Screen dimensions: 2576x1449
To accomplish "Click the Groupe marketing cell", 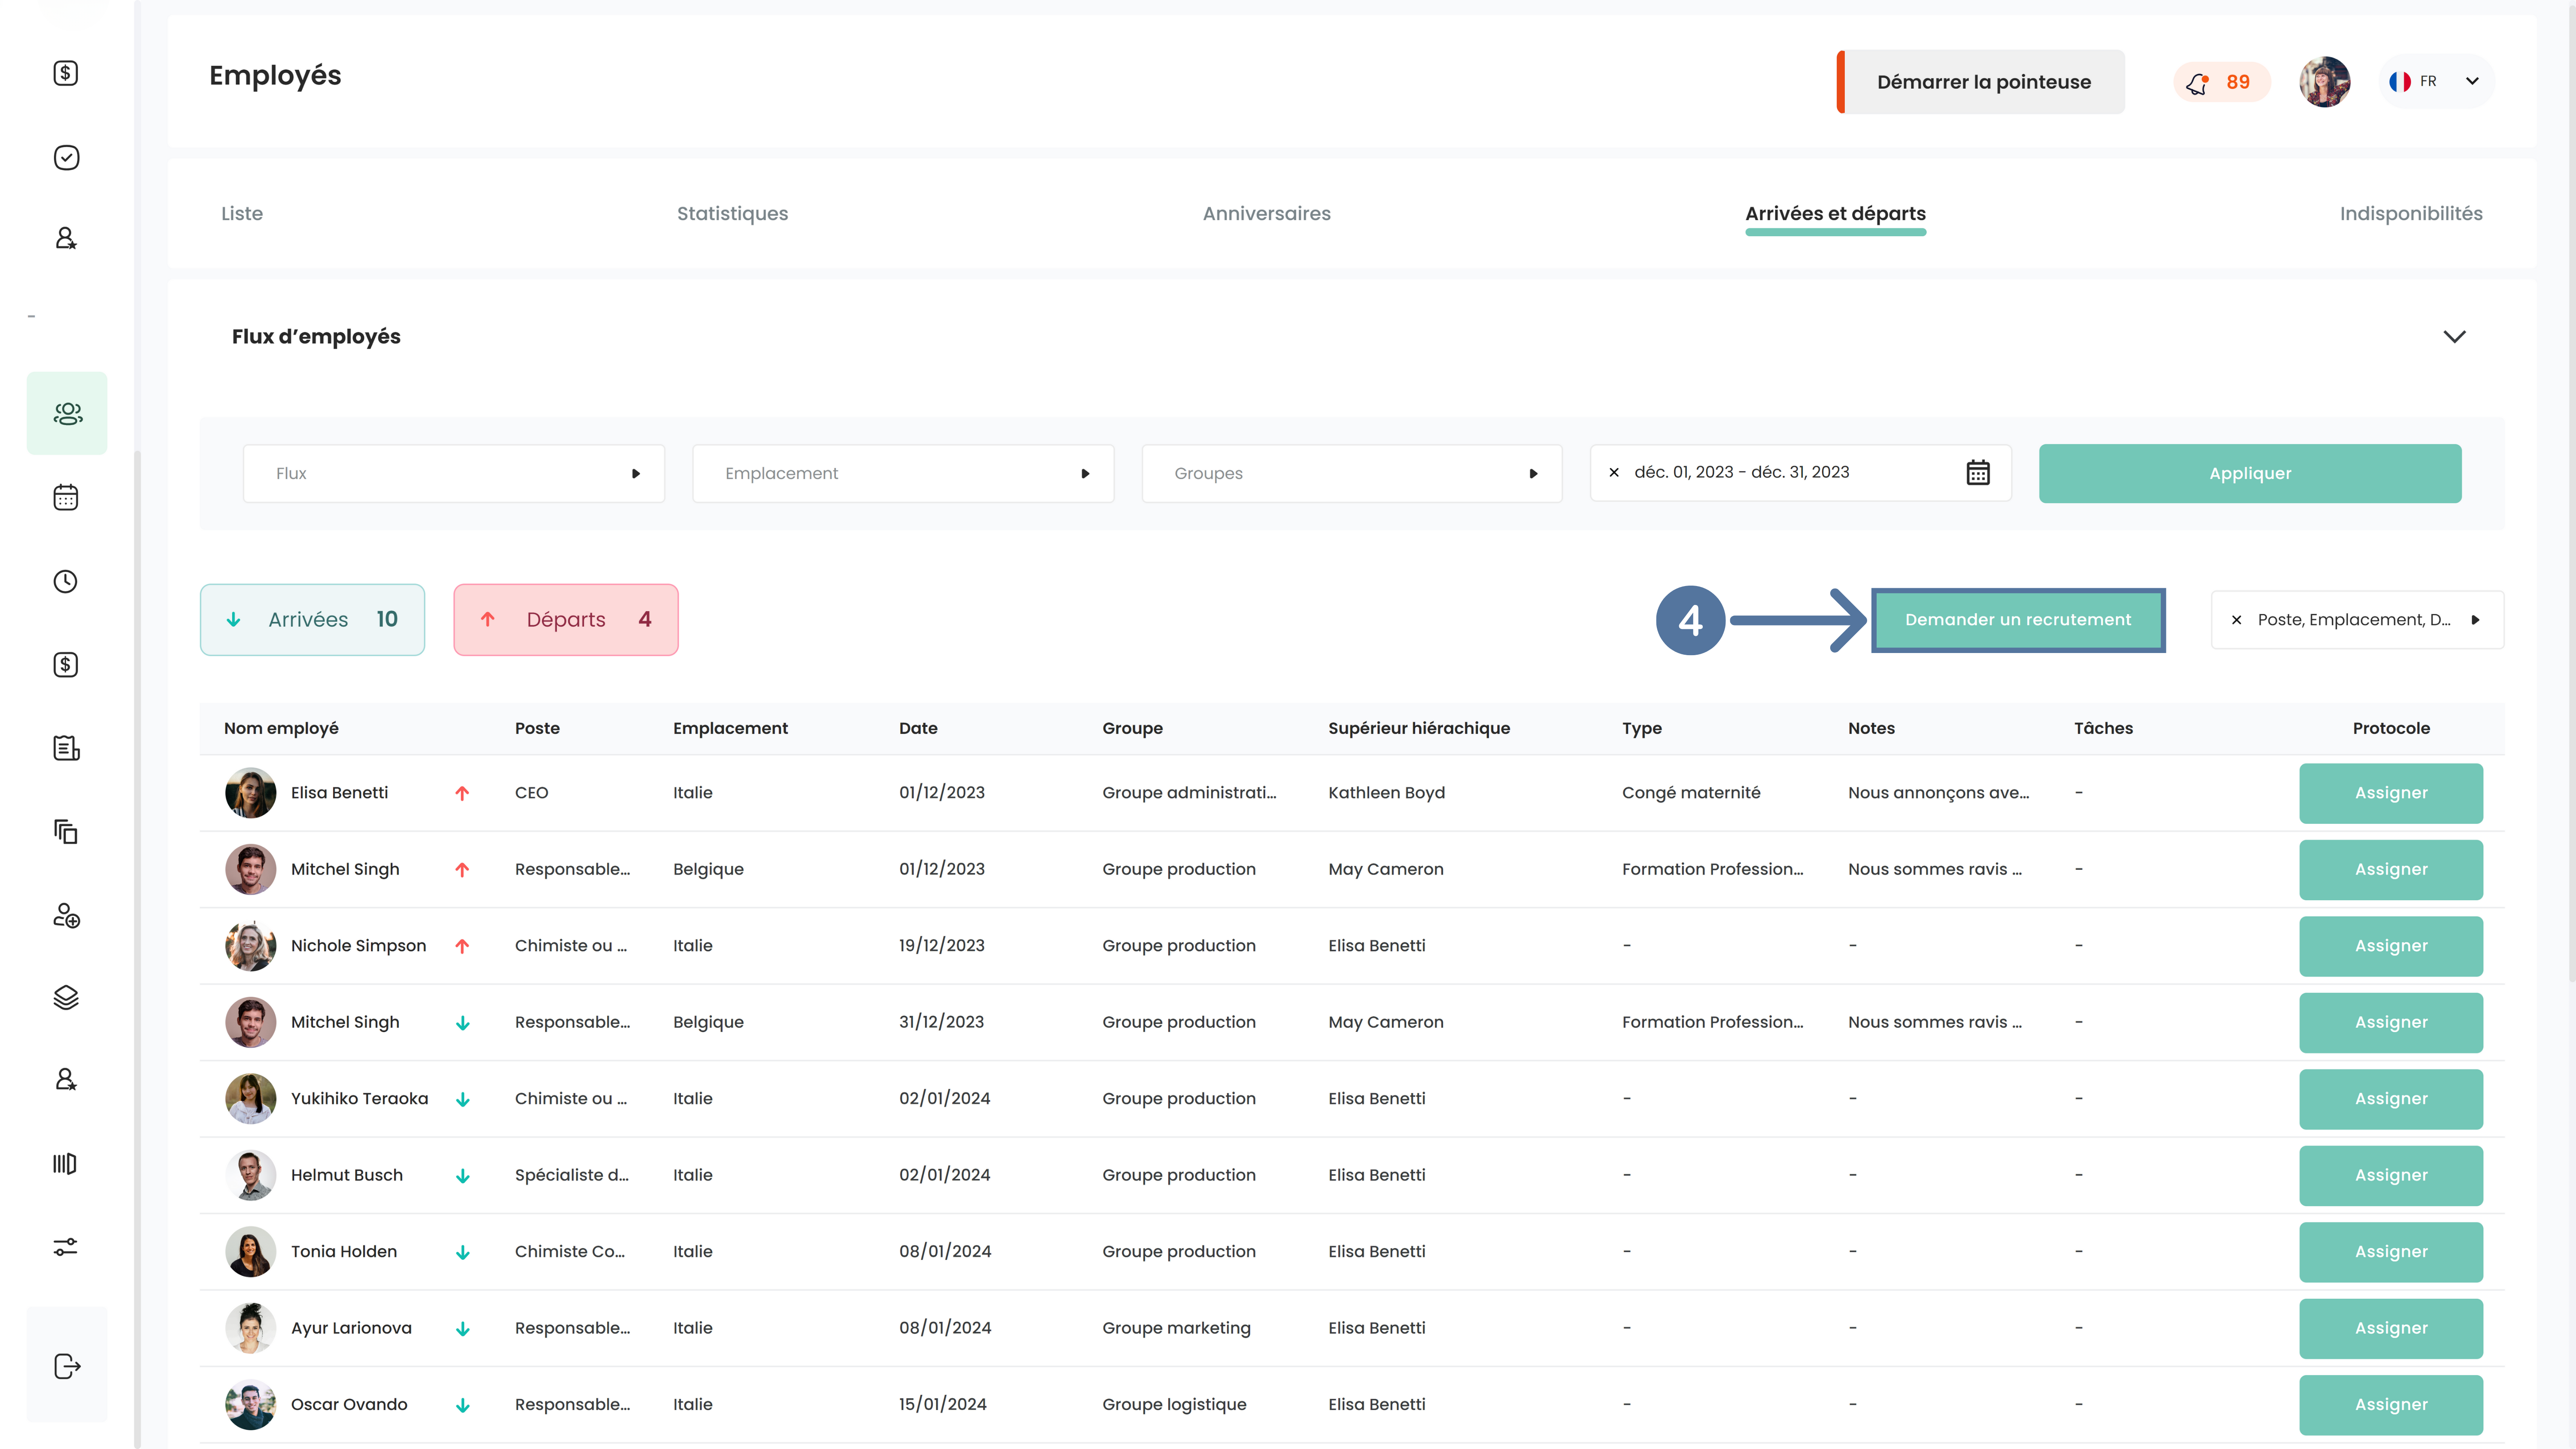I will tap(1176, 1328).
